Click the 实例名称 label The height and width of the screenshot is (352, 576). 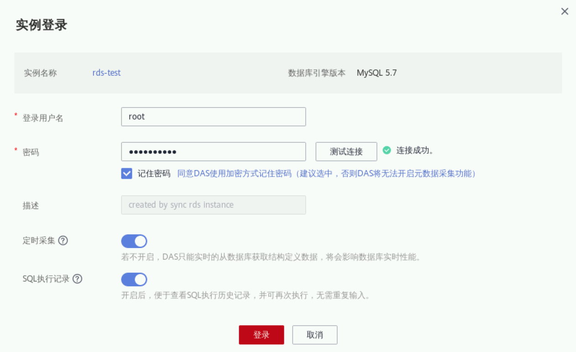point(40,73)
